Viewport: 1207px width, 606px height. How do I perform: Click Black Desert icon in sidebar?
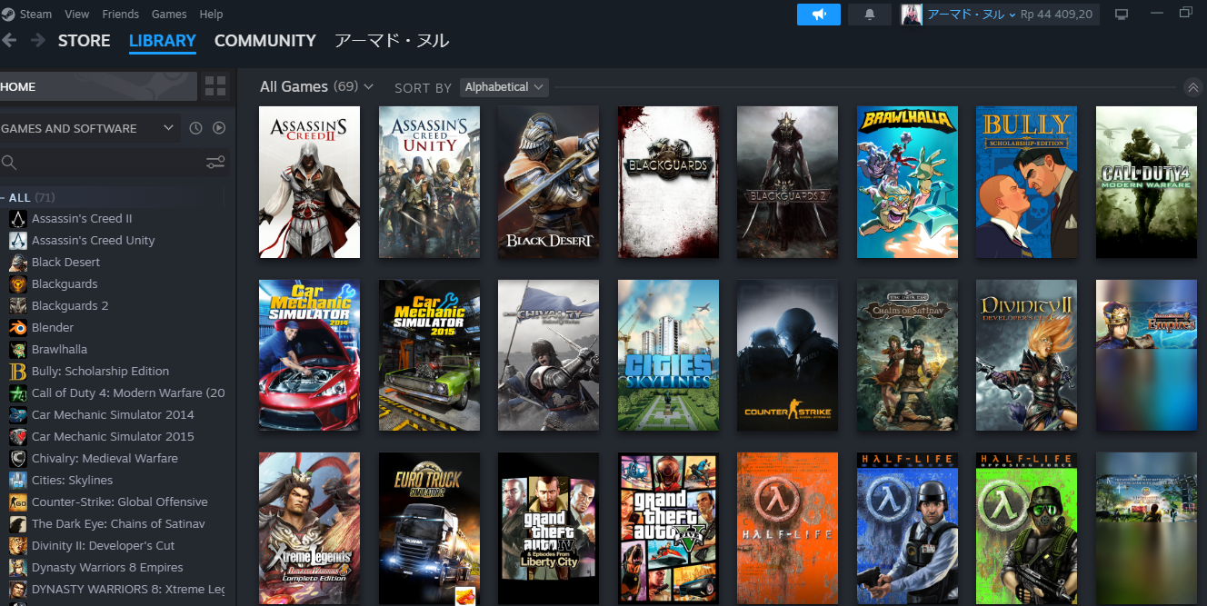point(18,262)
